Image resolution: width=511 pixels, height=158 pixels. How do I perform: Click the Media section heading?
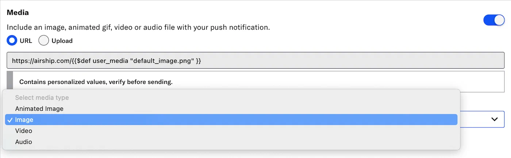point(18,13)
